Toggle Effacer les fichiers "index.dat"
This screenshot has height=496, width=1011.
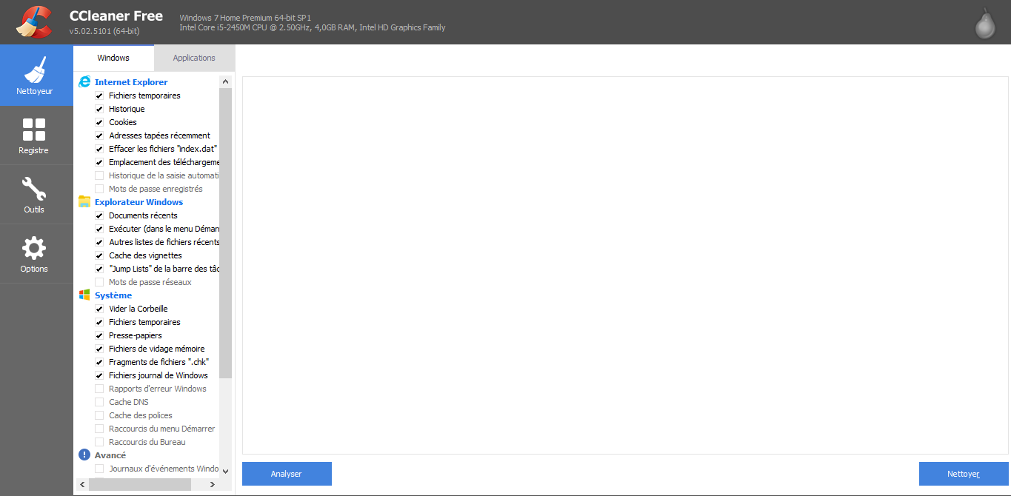click(99, 149)
